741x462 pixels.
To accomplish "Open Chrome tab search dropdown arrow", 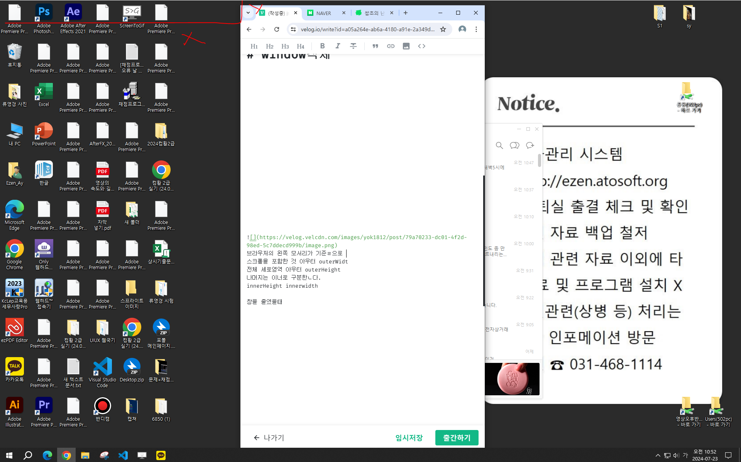I will (x=248, y=13).
